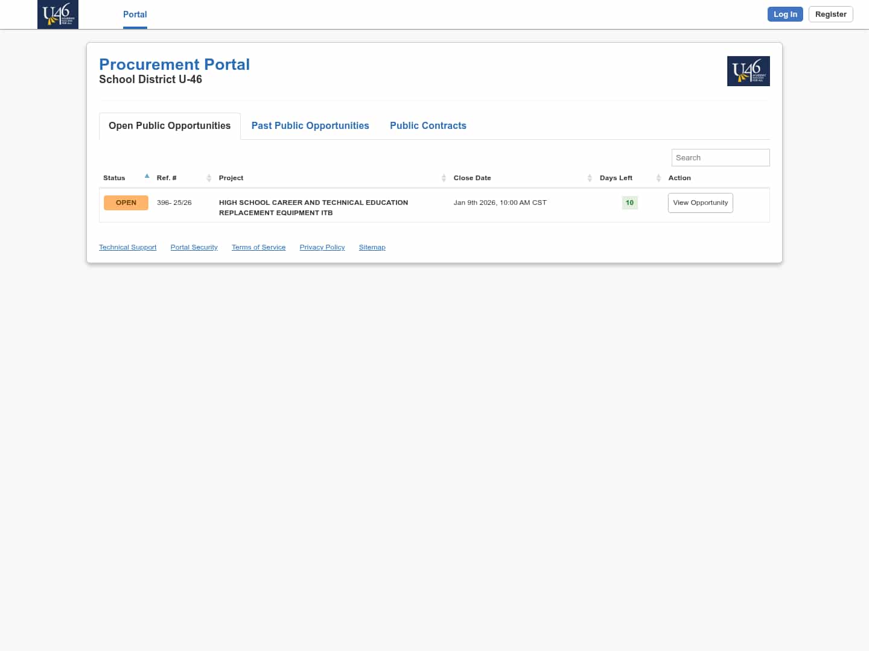Click View Opportunity for the ITB listing
The image size is (869, 651).
(700, 203)
